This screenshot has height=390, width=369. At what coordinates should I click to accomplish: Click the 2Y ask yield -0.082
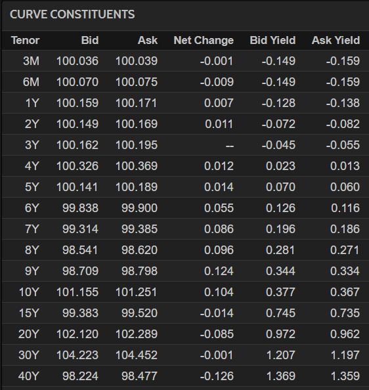343,124
